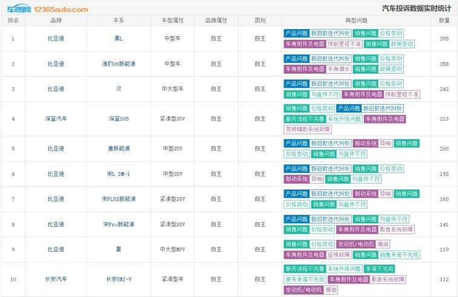Click the 车系 column header
Screen dimensions: 458x297
[119, 21]
